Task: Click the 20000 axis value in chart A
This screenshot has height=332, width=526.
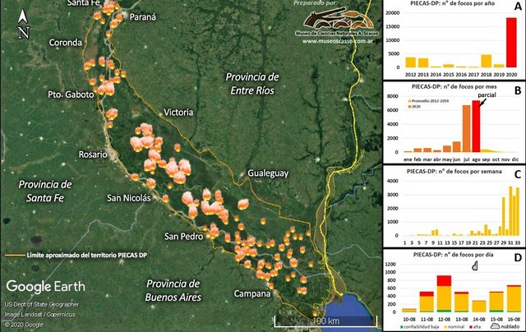Action: 393,13
